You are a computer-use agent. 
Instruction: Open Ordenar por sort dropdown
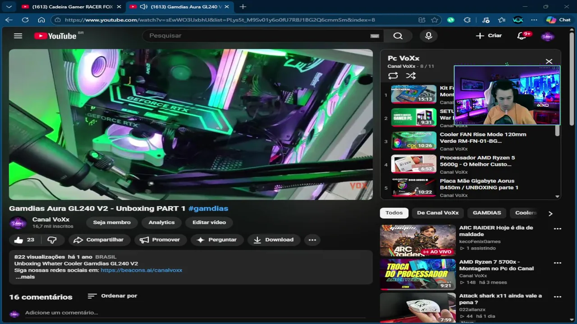click(112, 296)
